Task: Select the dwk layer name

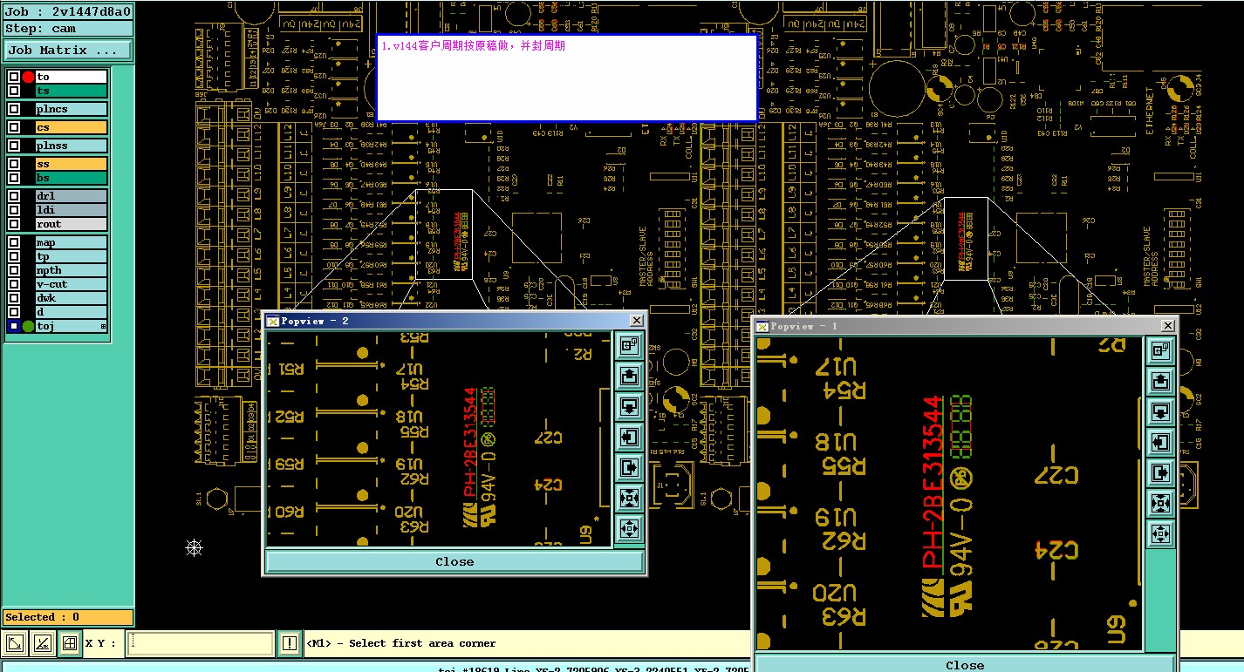Action: tap(71, 298)
